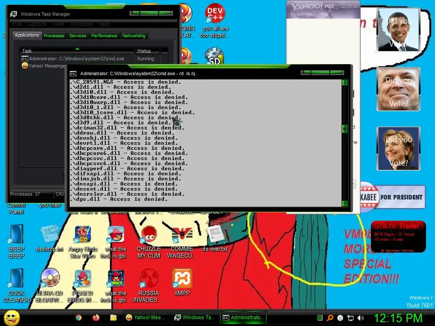The image size is (435, 326).
Task: Open the SD gear desktop icon
Action: tap(214, 56)
